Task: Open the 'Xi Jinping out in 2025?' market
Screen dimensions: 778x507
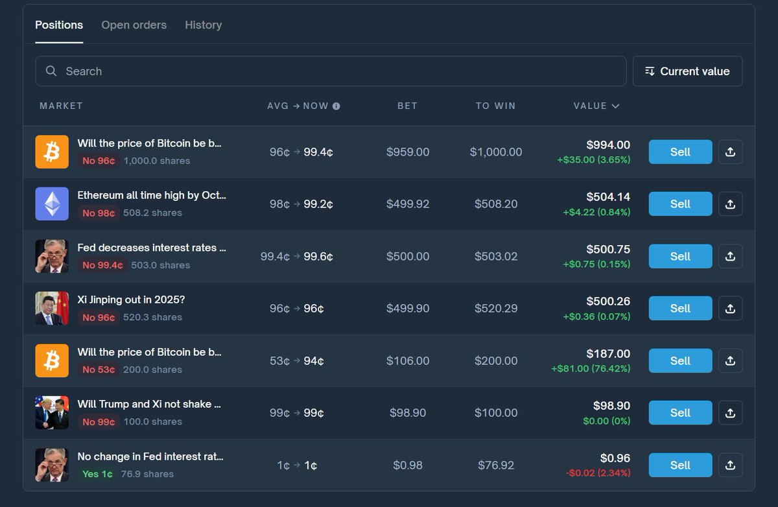Action: click(x=131, y=300)
